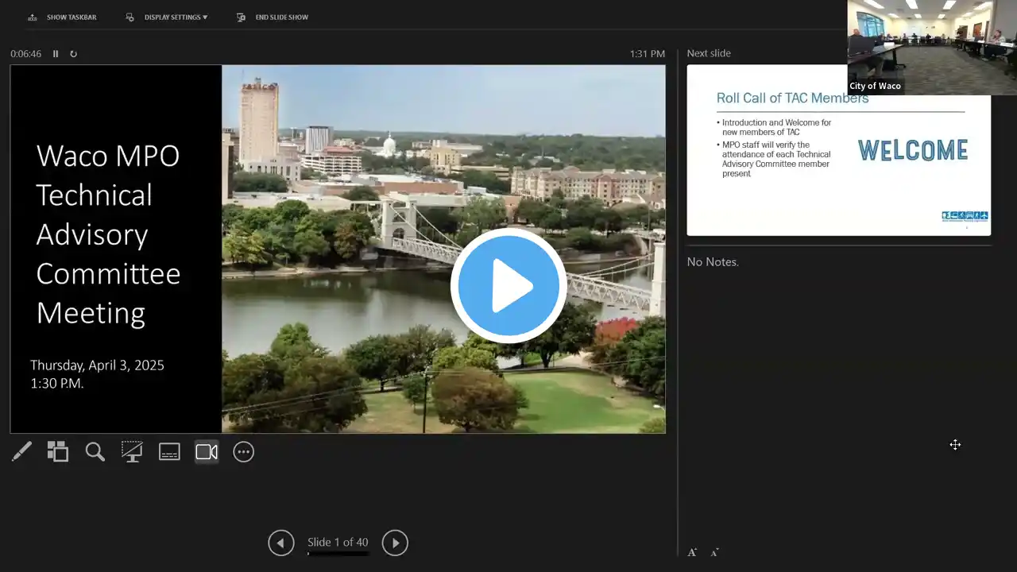Decrease the notes text size
This screenshot has height=572, width=1017.
(714, 552)
